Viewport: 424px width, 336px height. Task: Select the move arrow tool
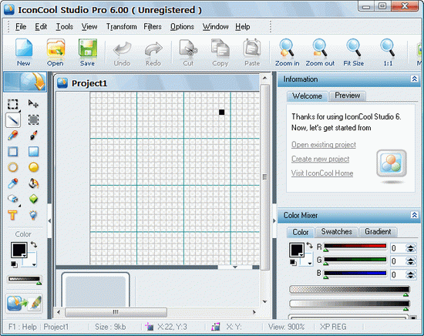pyautogui.click(x=33, y=103)
